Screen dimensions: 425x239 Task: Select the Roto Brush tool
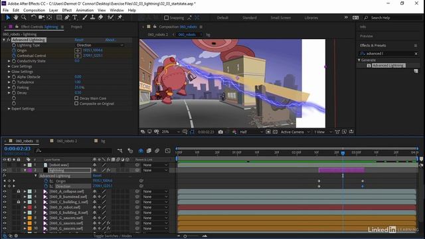pos(110,18)
